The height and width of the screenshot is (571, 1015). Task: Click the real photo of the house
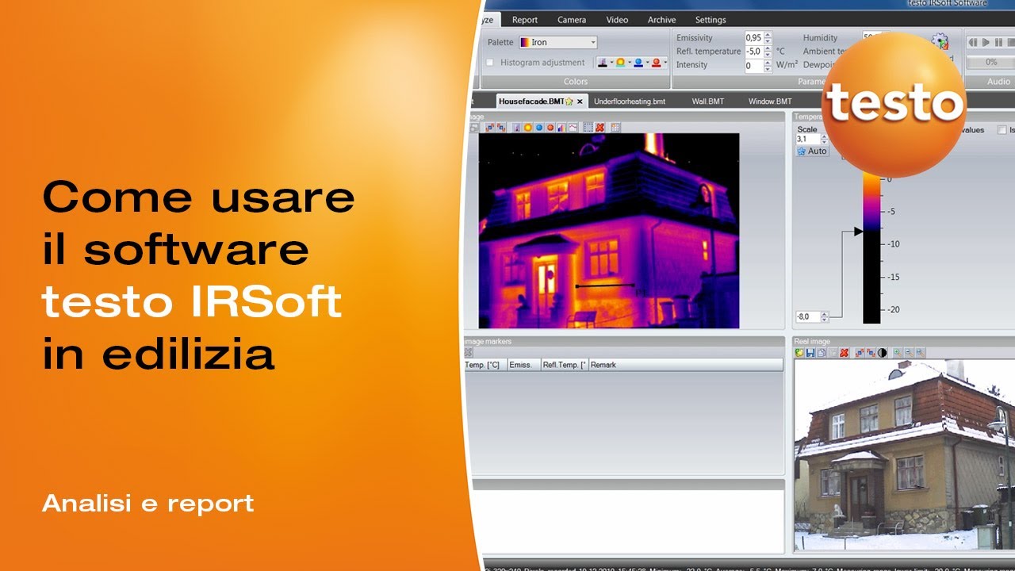(x=904, y=455)
